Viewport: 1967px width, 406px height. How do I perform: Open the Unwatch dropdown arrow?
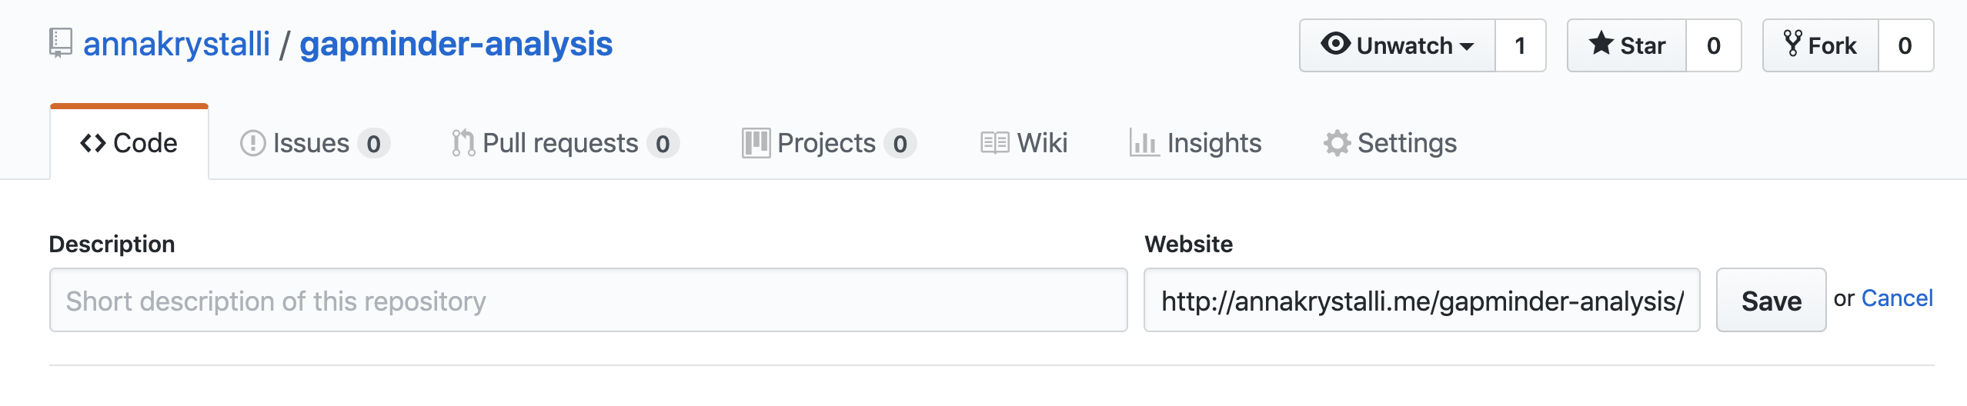[1467, 46]
